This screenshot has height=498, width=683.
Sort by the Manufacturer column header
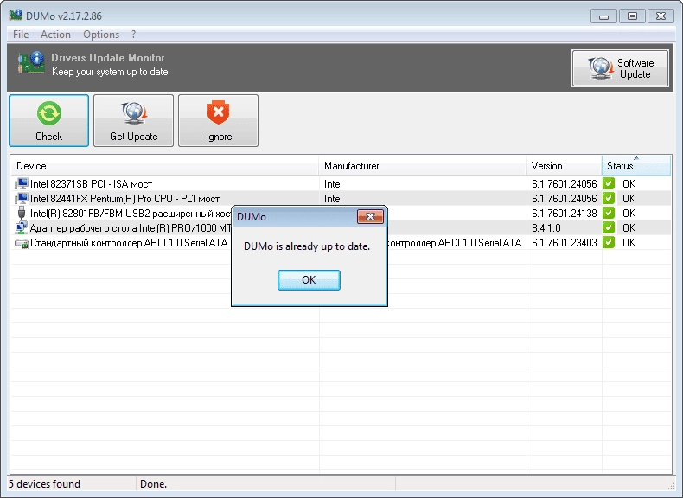(423, 165)
